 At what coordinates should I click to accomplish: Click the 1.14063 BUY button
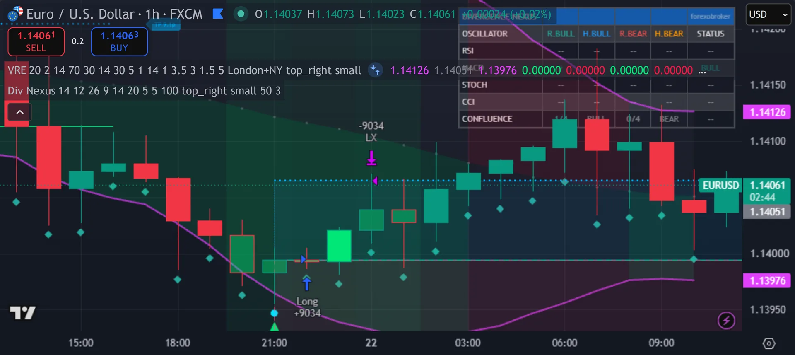[119, 41]
